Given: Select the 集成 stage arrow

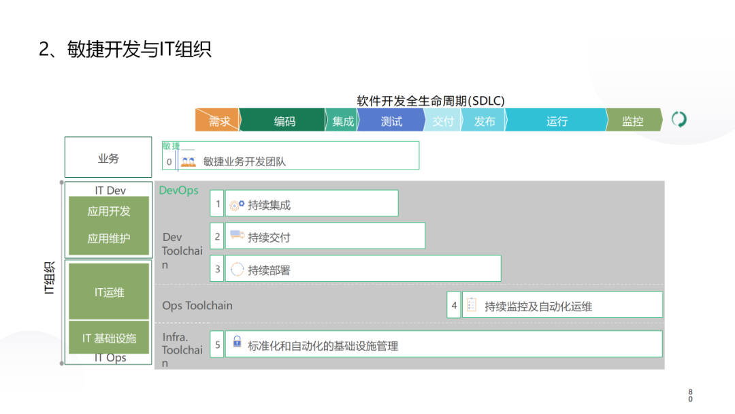Looking at the screenshot, I should pyautogui.click(x=342, y=120).
